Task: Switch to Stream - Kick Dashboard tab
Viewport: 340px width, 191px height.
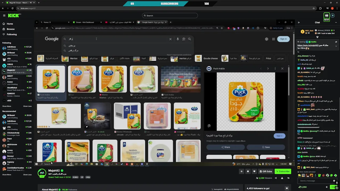Action: 87,22
